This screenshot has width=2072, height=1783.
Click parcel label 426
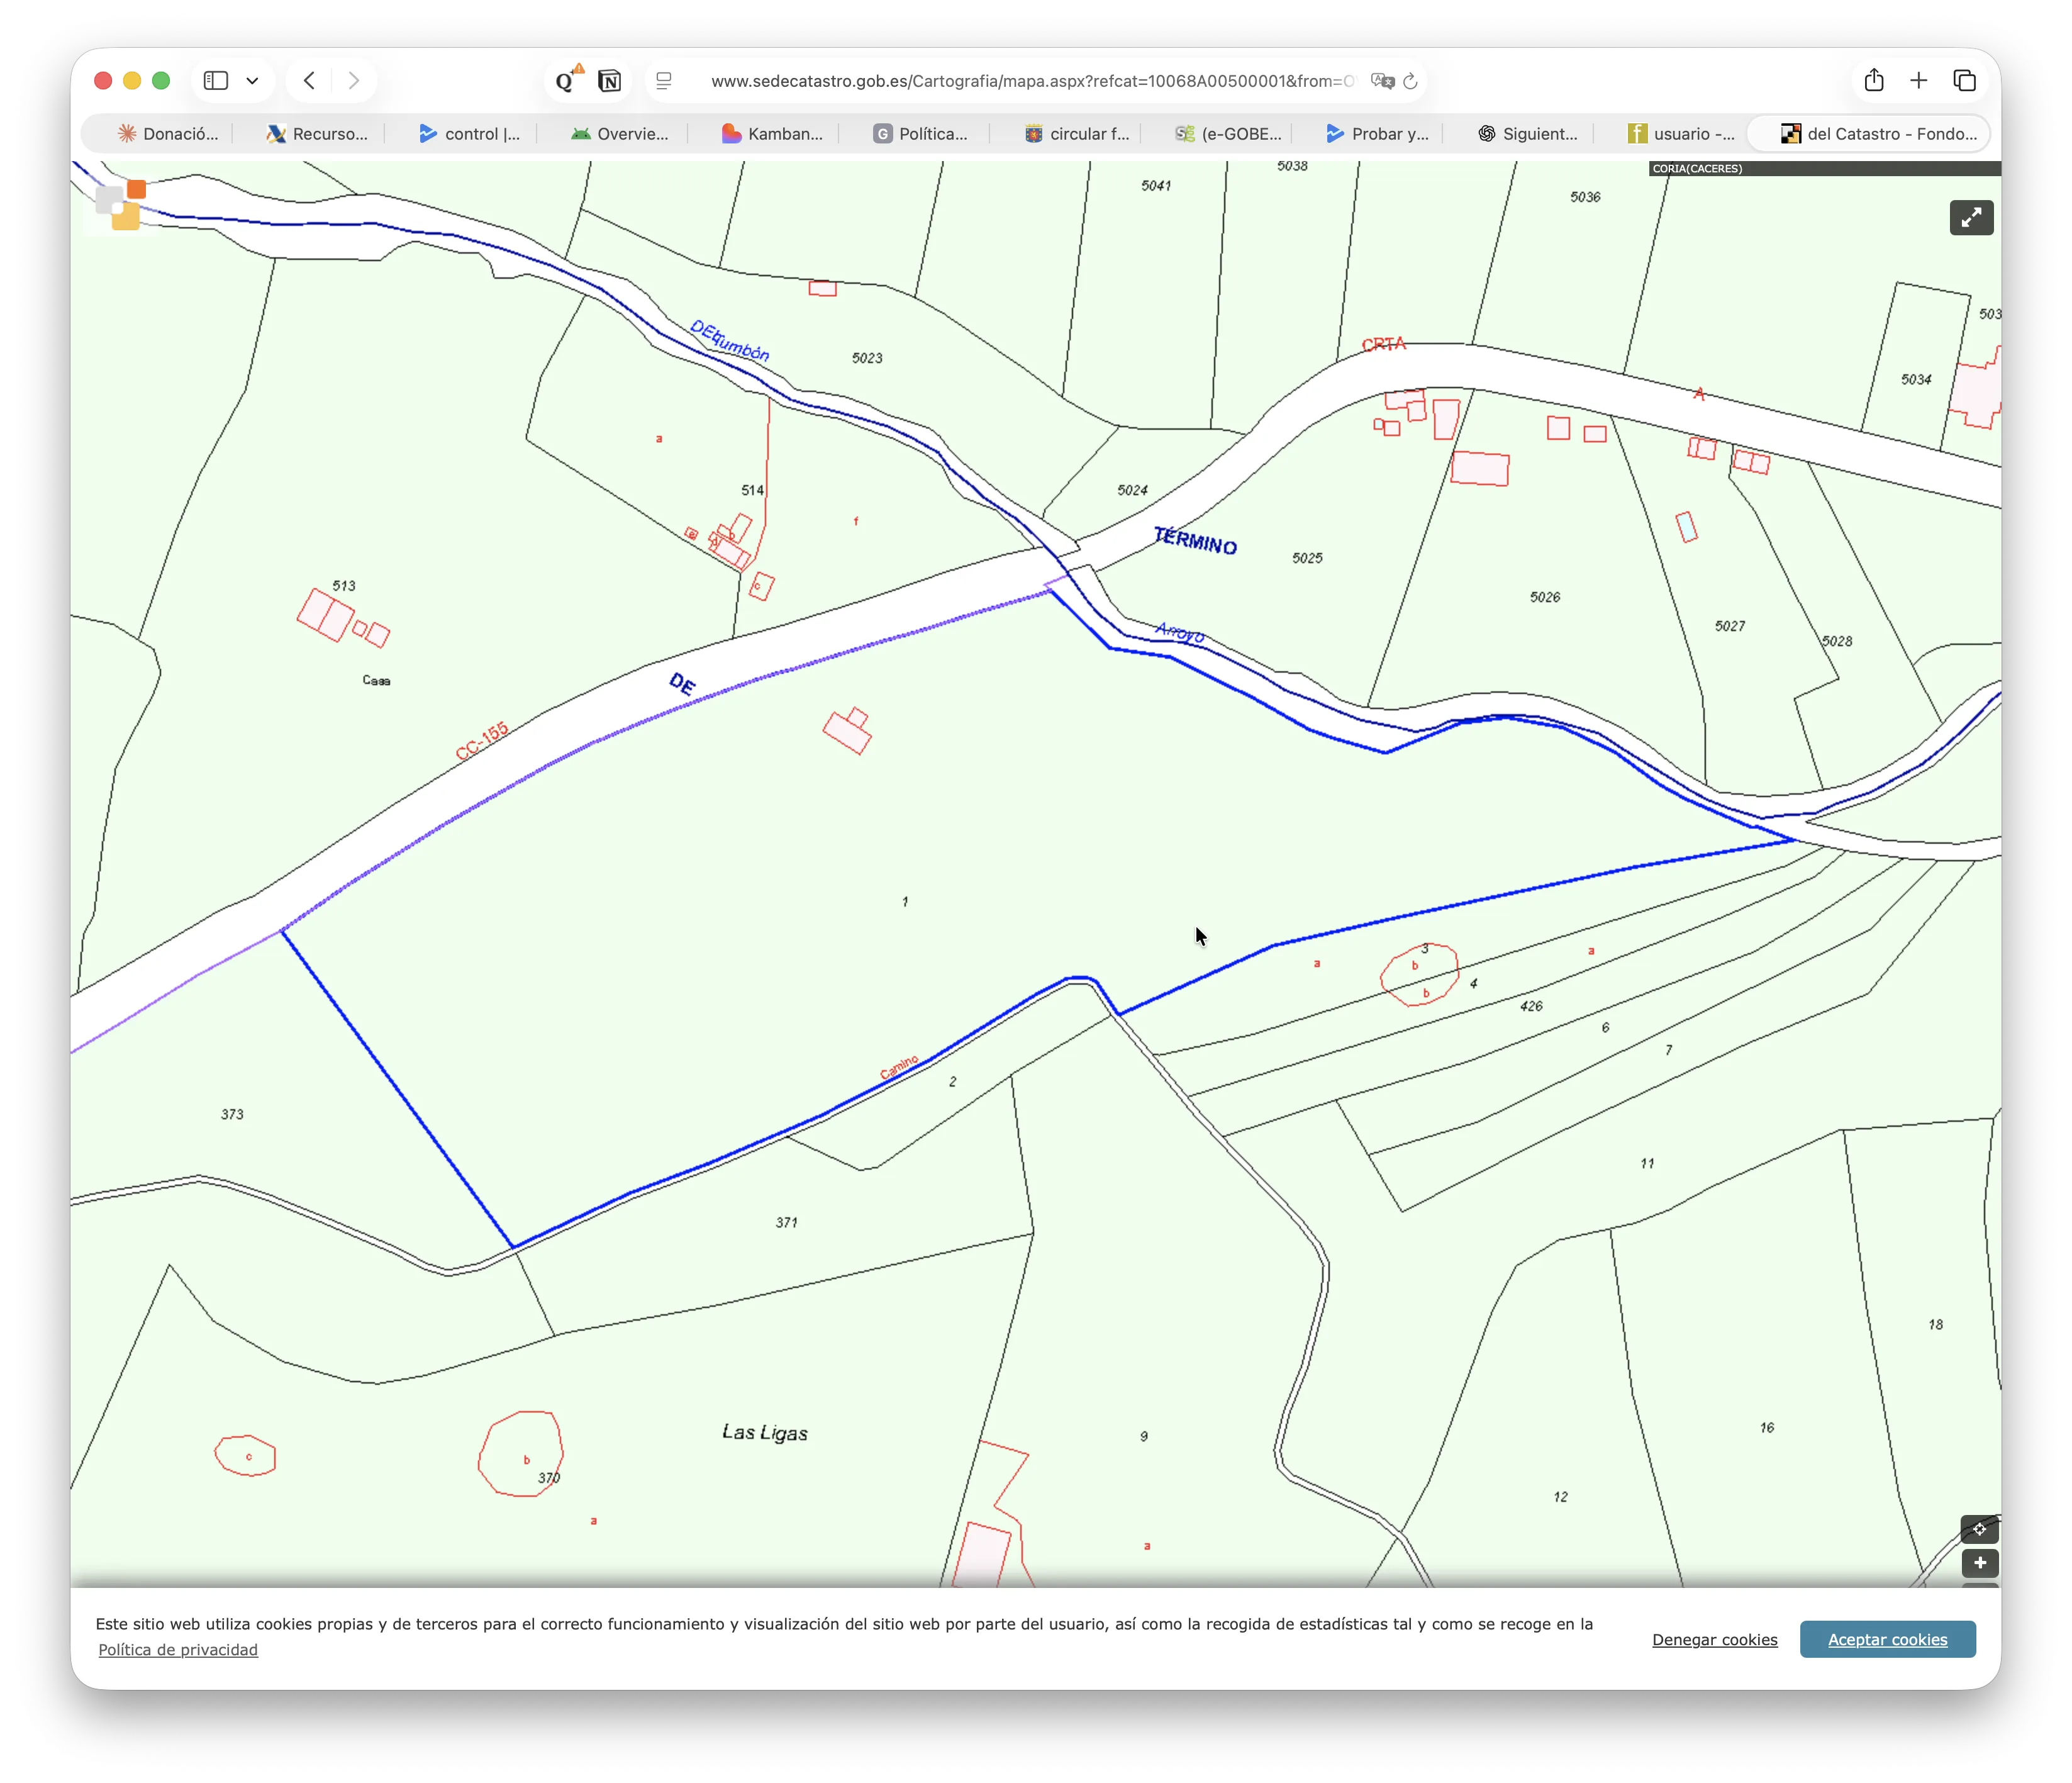click(1531, 1006)
